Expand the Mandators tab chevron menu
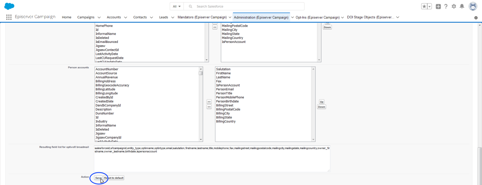Image resolution: width=482 pixels, height=185 pixels. click(230, 17)
